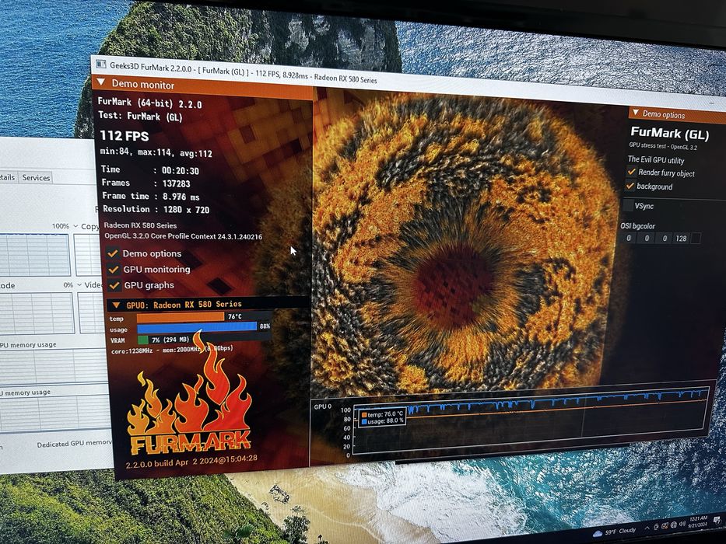
Task: Click the core:1238MHz - mem:2000MHz readout
Action: pyautogui.click(x=172, y=350)
